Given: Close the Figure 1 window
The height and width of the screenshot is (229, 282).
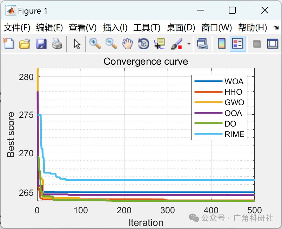Looking at the screenshot, I should [265, 10].
